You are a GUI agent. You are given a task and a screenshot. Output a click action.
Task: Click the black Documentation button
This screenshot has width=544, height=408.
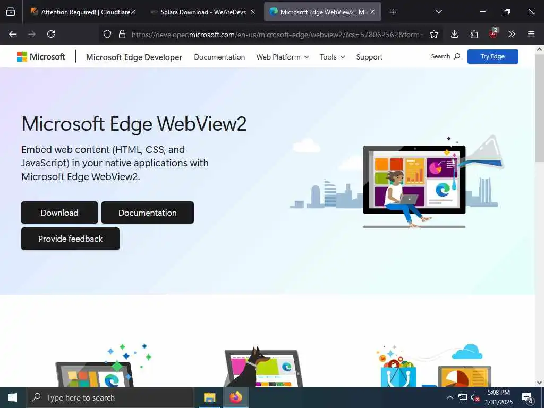148,212
